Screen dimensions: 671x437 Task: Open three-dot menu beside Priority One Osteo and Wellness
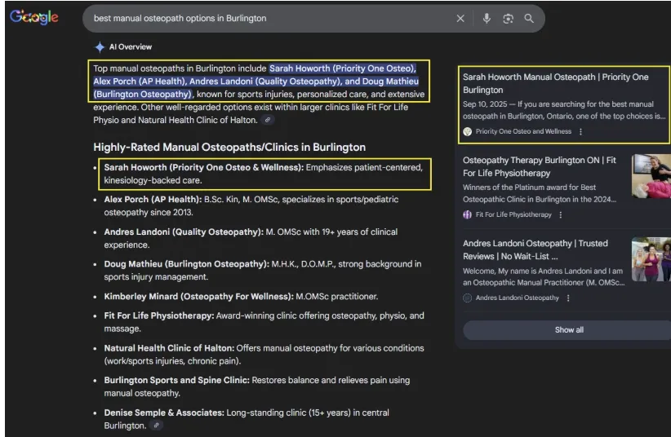581,131
